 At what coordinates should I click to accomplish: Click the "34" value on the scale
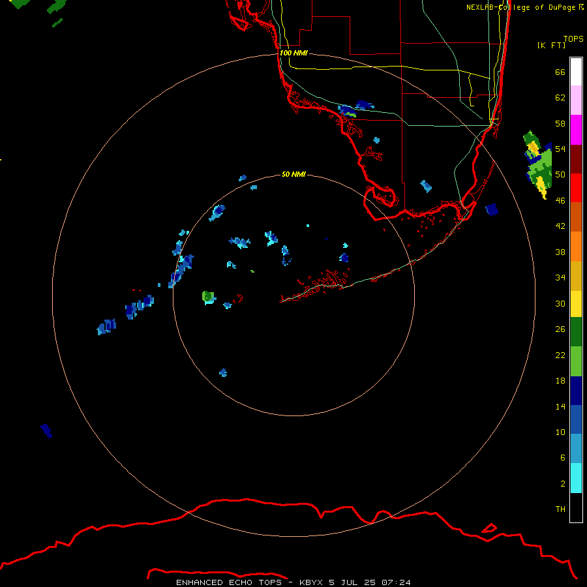560,278
